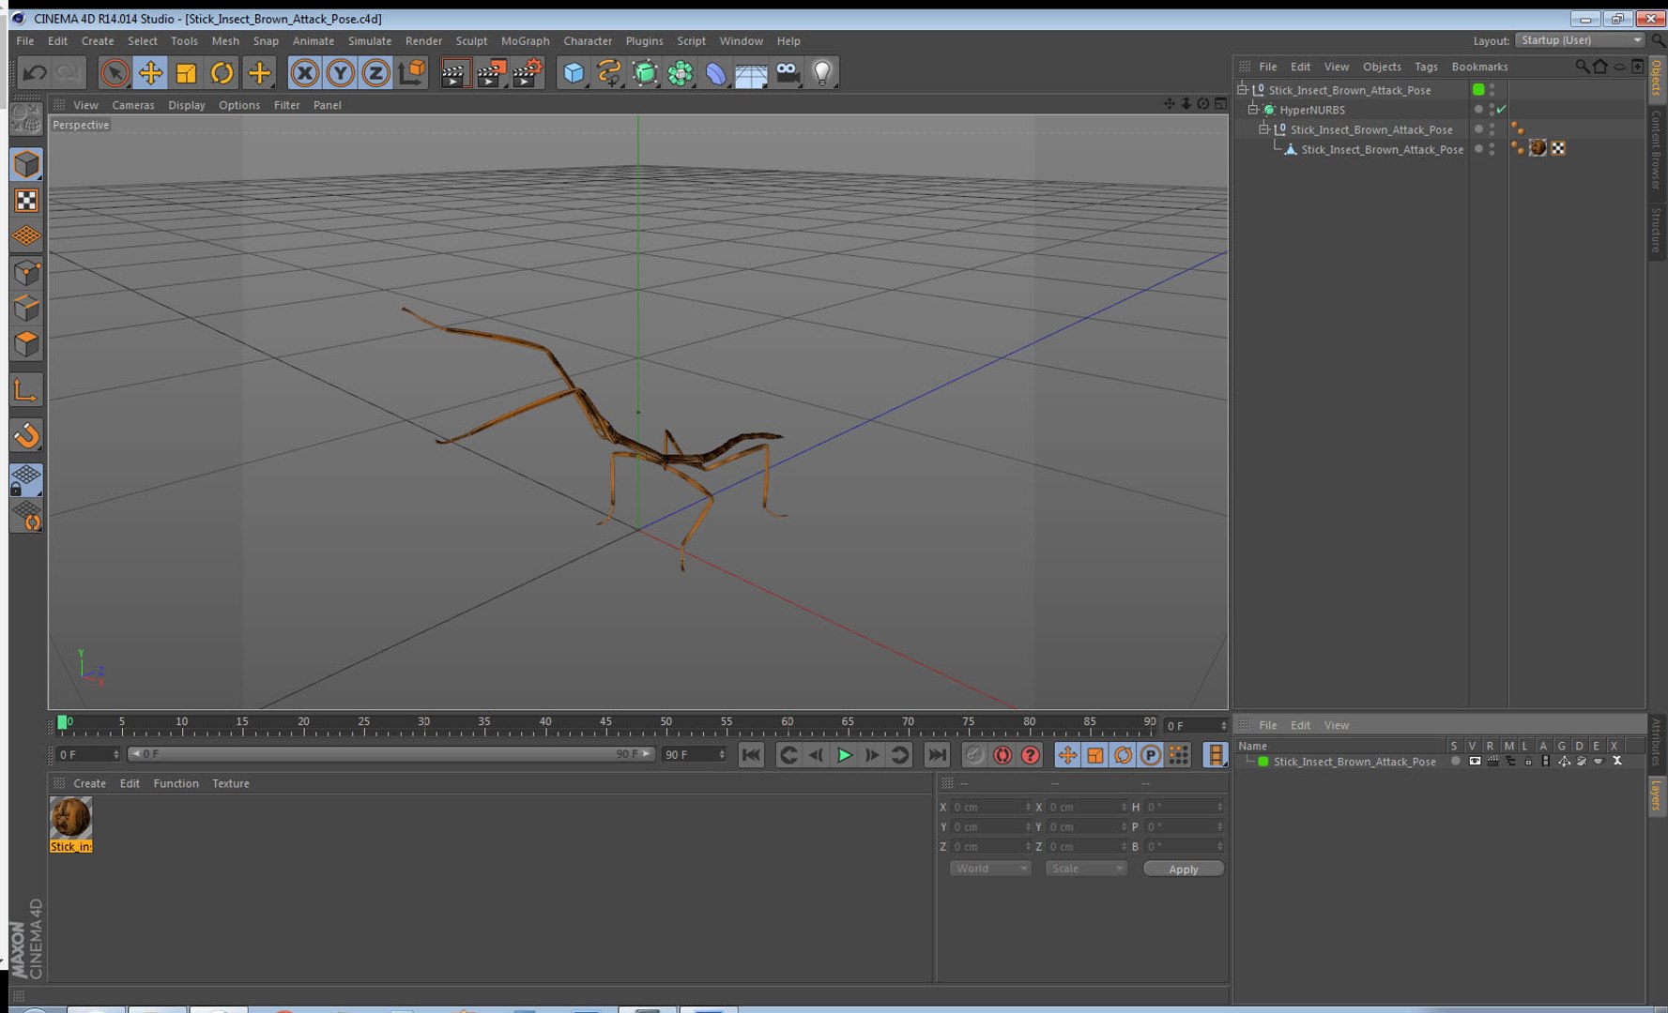Open the Texture menu in the Material Manager
1668x1013 pixels.
(231, 783)
